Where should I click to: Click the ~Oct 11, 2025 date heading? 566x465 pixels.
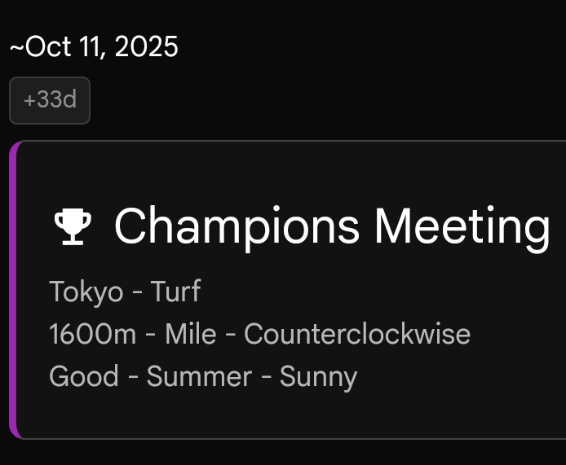coord(94,46)
